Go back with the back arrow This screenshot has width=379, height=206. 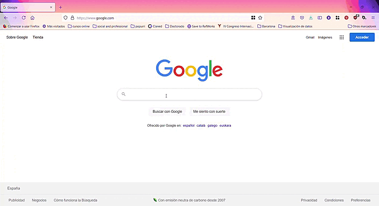[x=6, y=18]
